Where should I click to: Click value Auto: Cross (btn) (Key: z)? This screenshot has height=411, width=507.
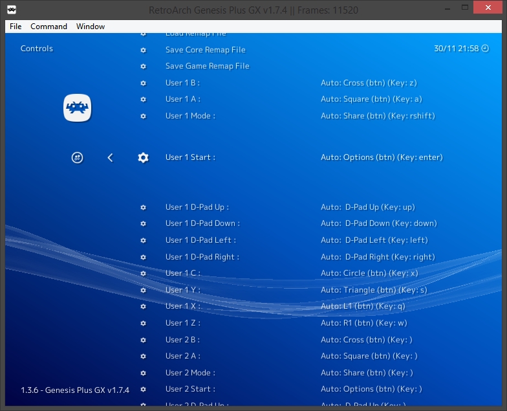coord(369,83)
